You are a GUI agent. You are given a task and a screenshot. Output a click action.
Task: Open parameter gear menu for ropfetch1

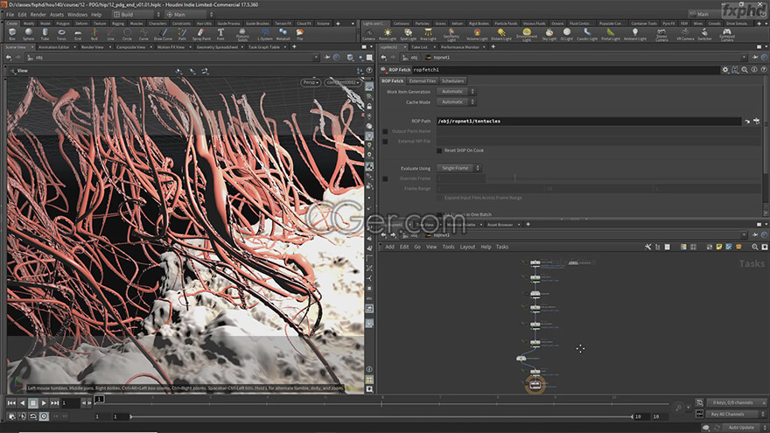point(724,70)
